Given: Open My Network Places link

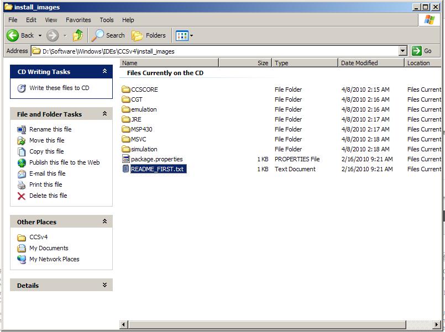Looking at the screenshot, I should [54, 259].
